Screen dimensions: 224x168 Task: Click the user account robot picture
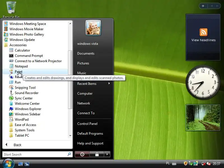tap(93, 28)
